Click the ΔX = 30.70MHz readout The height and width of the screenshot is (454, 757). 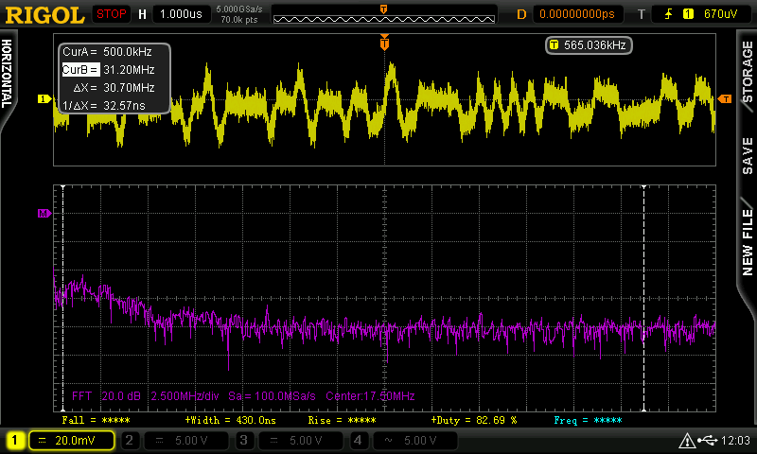114,87
